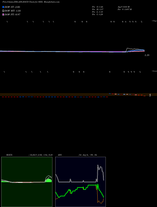Select the 'DOW PT: 0.97' legend label
This screenshot has height=207, width=157.
pos(12,14)
